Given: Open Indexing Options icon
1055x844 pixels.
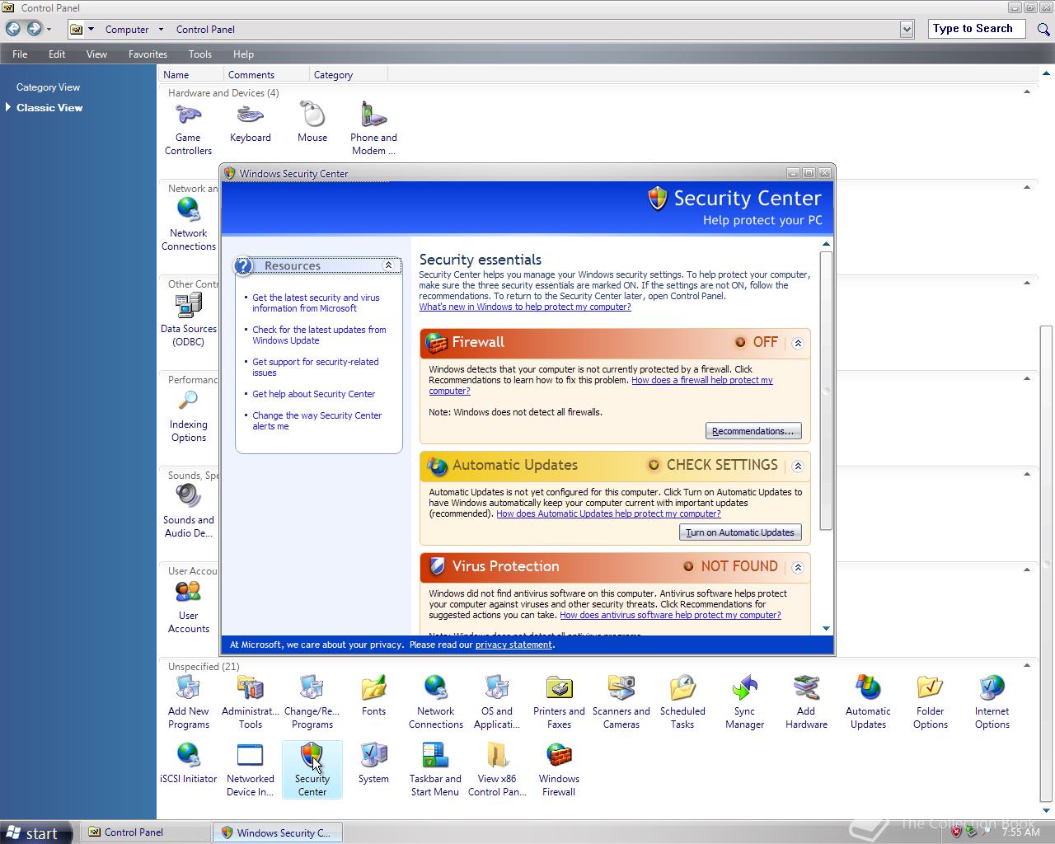Looking at the screenshot, I should click(189, 415).
